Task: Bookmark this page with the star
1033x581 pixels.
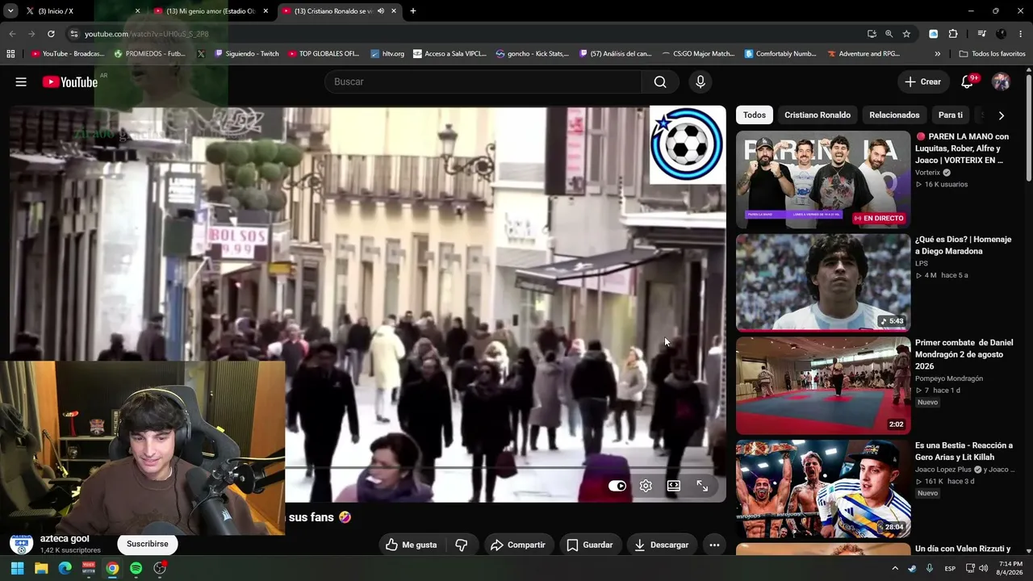Action: point(906,34)
